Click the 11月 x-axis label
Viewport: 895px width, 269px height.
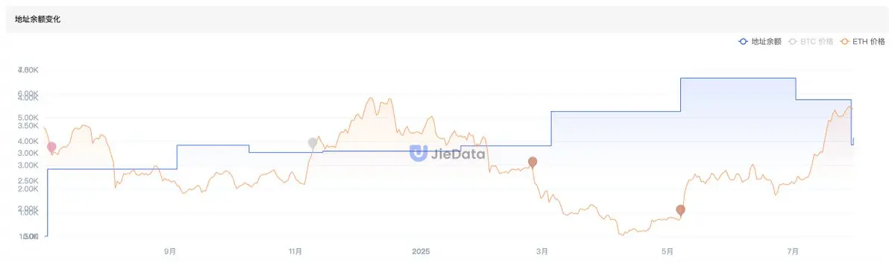(295, 252)
